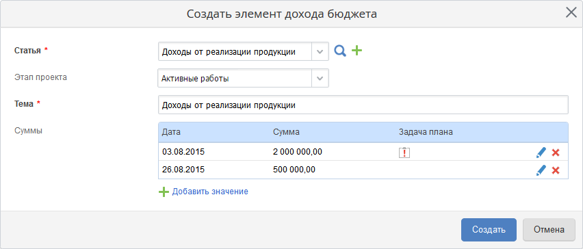583x249 pixels.
Task: Expand the Этап проекта dropdown arrow
Action: coord(320,79)
